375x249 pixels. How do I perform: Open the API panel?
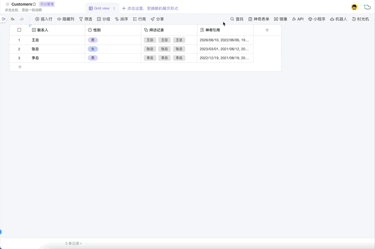(298, 19)
